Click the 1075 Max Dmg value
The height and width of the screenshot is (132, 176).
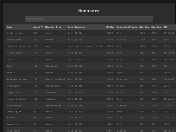154,73
